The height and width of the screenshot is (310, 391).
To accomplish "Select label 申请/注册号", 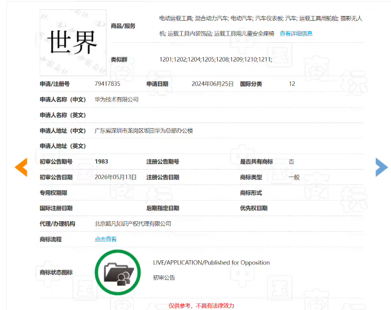I will tap(54, 84).
